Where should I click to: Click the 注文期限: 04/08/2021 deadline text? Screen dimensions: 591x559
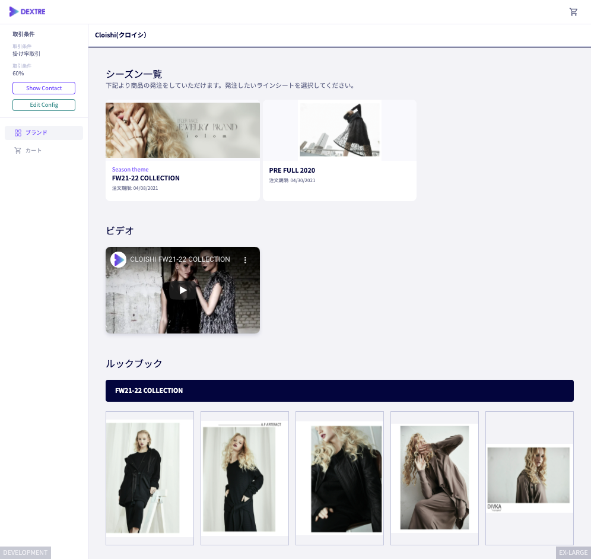(135, 188)
